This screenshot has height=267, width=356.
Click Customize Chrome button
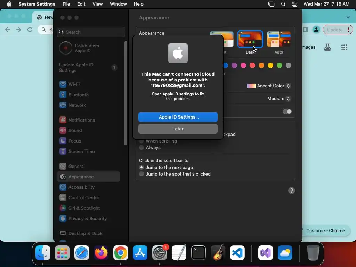click(325, 231)
